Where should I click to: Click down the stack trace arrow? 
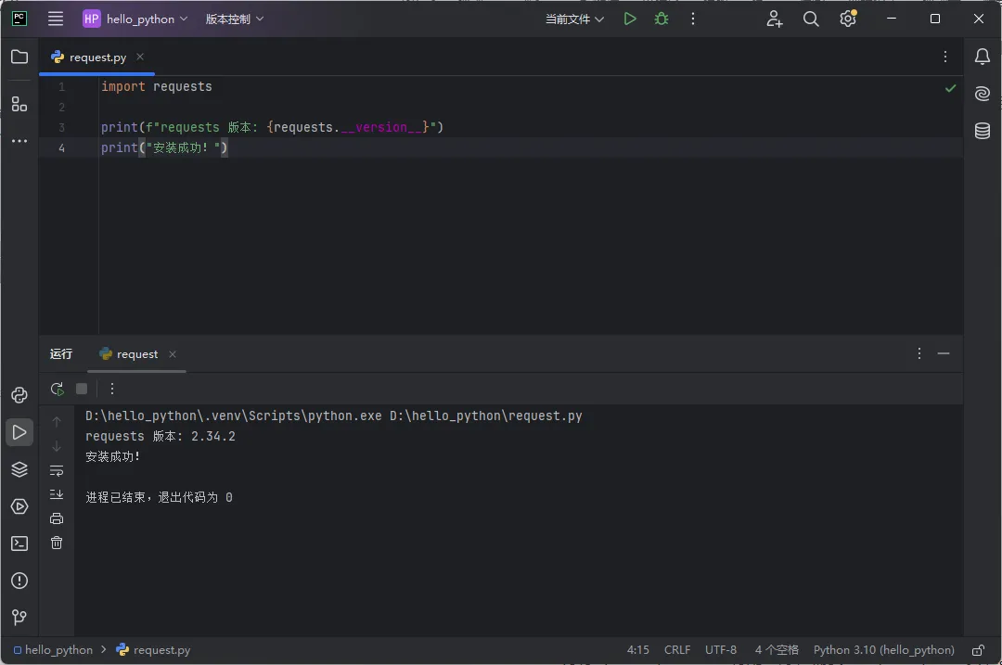pyautogui.click(x=57, y=446)
